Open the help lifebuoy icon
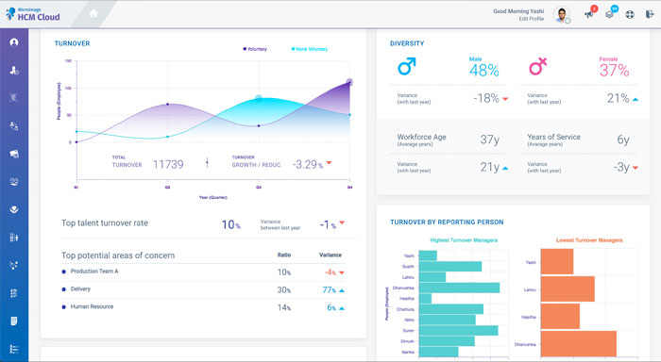 630,14
